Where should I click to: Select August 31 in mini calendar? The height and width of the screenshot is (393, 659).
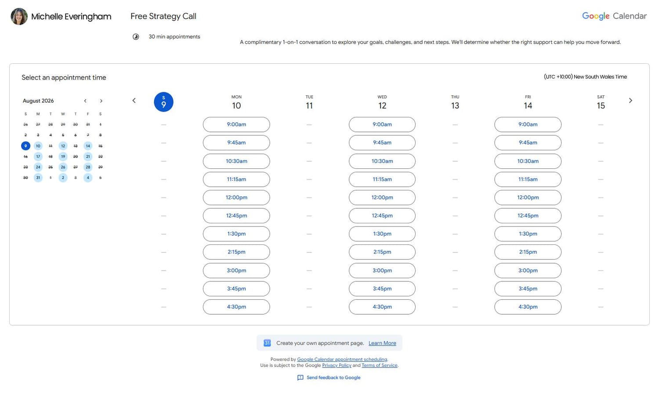(x=38, y=178)
